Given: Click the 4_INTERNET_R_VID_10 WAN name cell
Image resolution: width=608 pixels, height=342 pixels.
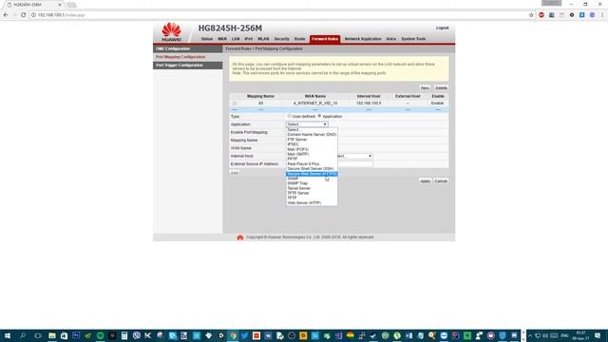Looking at the screenshot, I should tap(315, 104).
